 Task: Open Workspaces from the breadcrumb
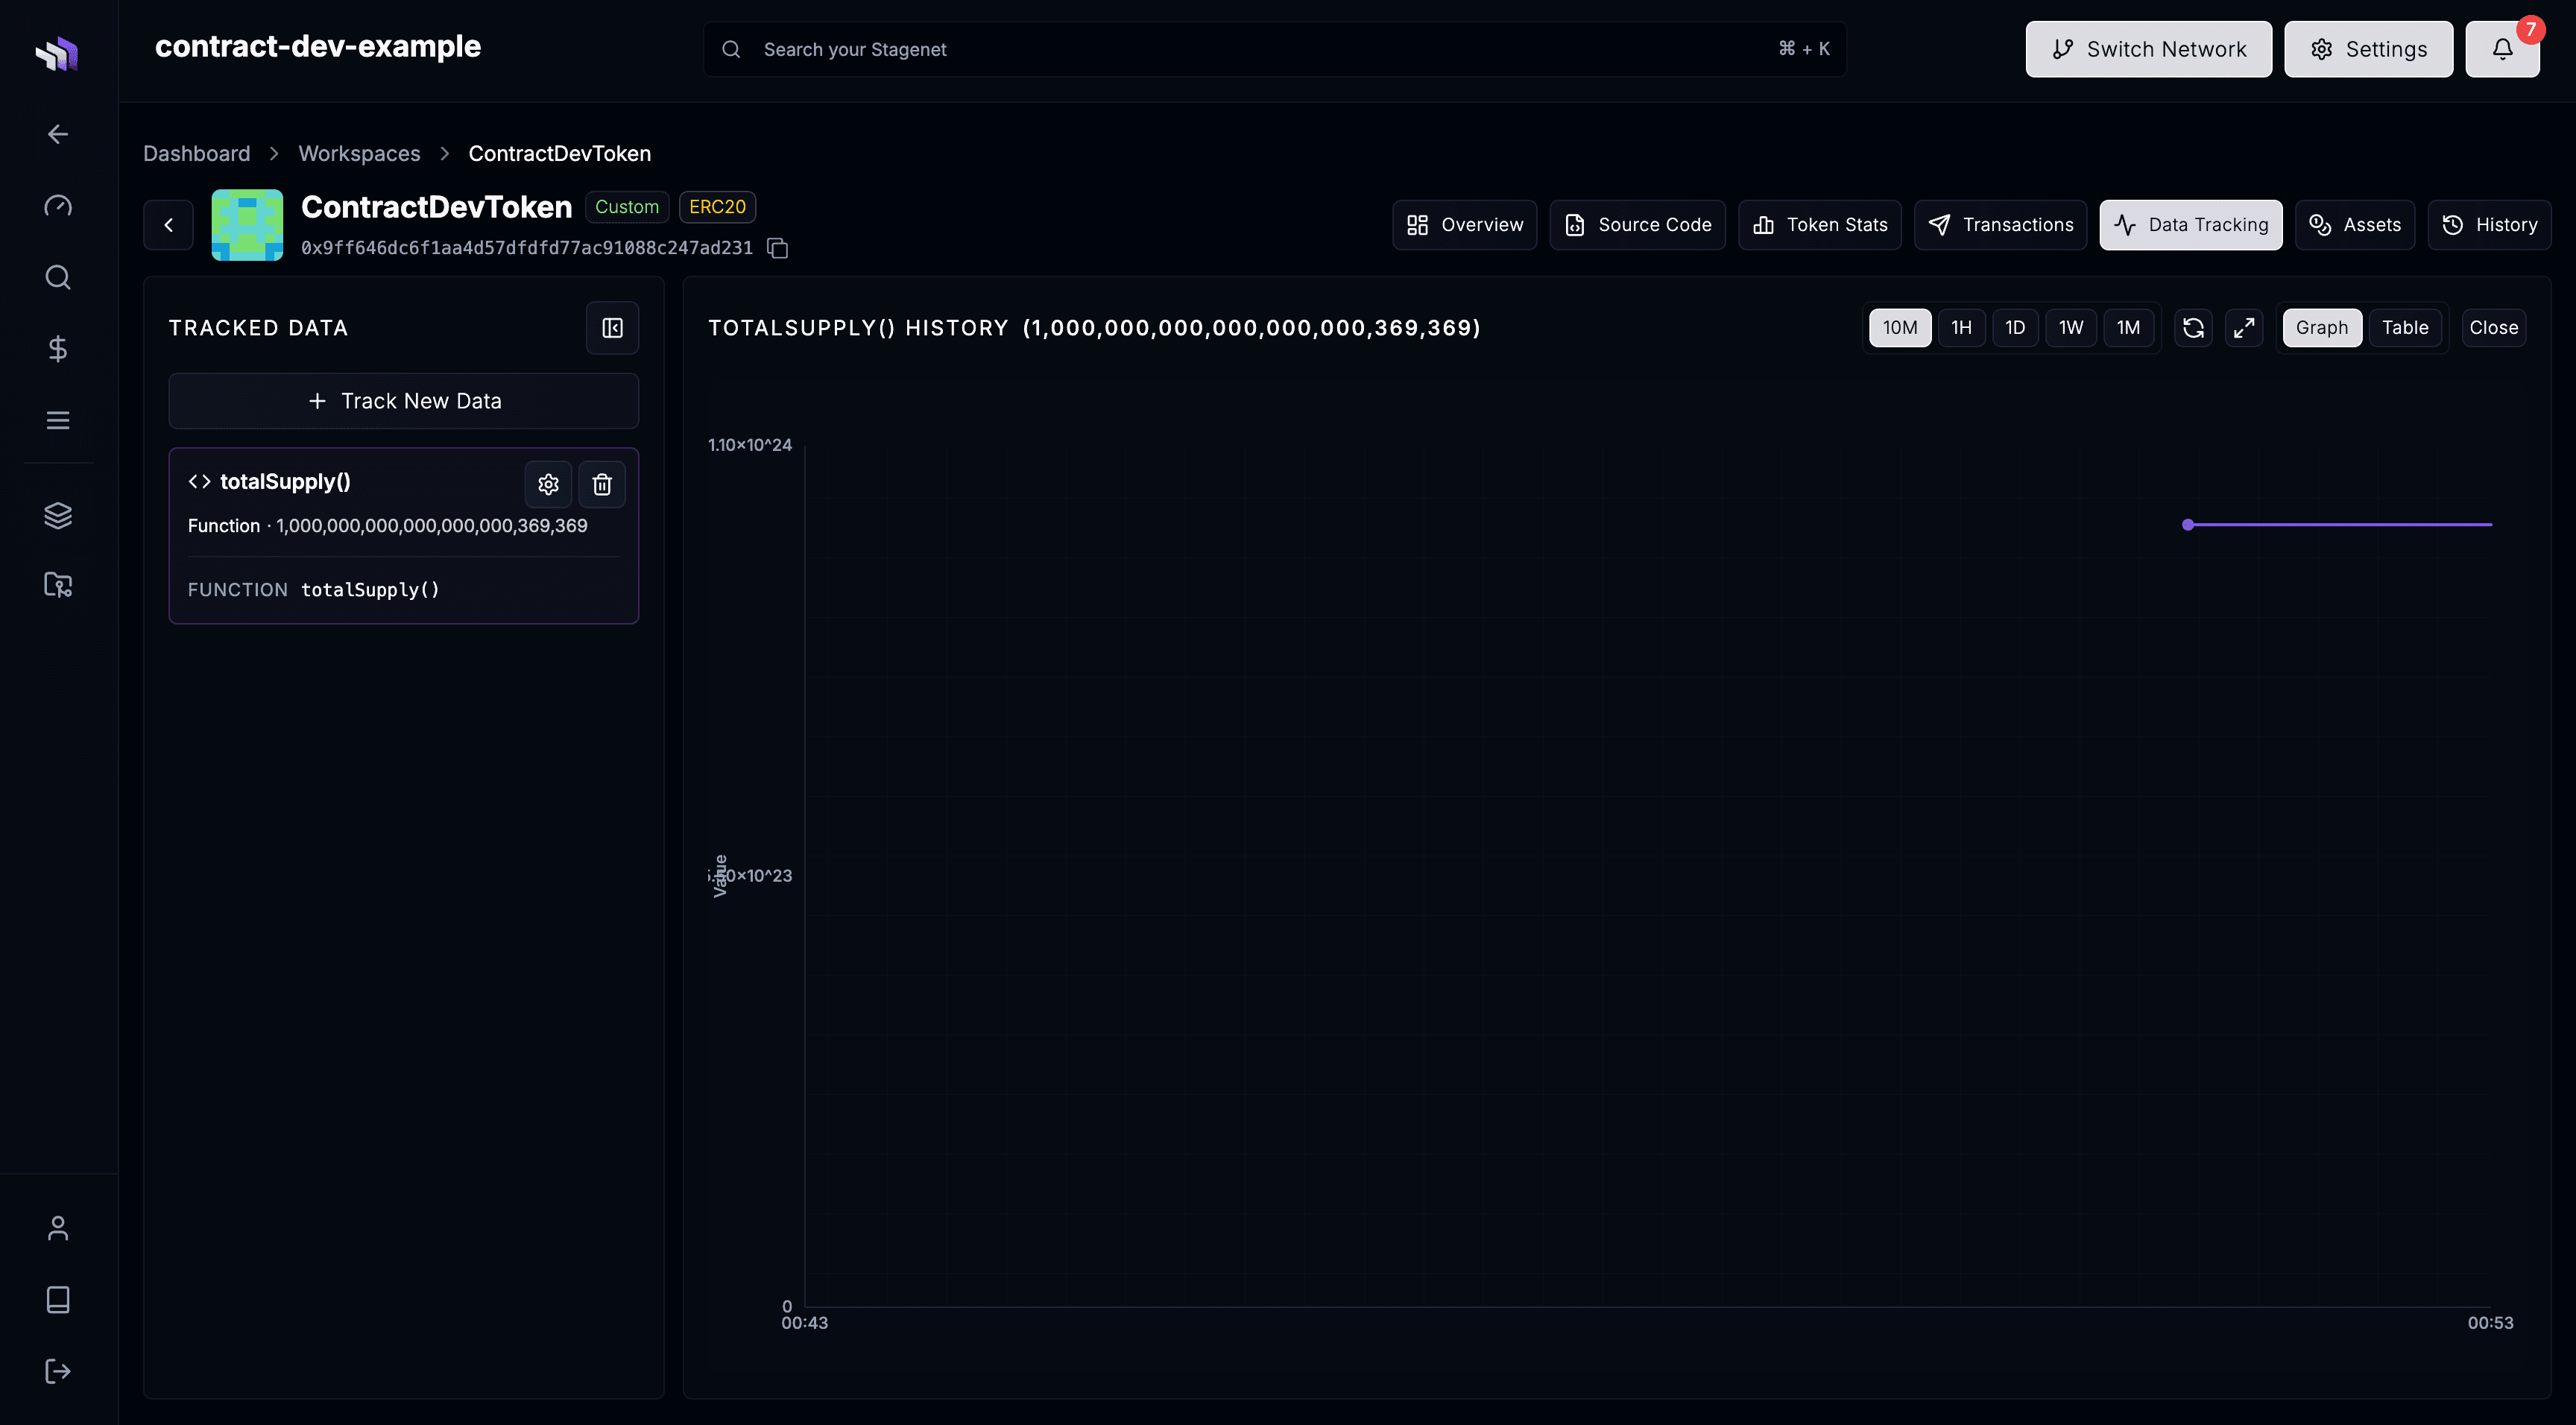pyautogui.click(x=359, y=153)
